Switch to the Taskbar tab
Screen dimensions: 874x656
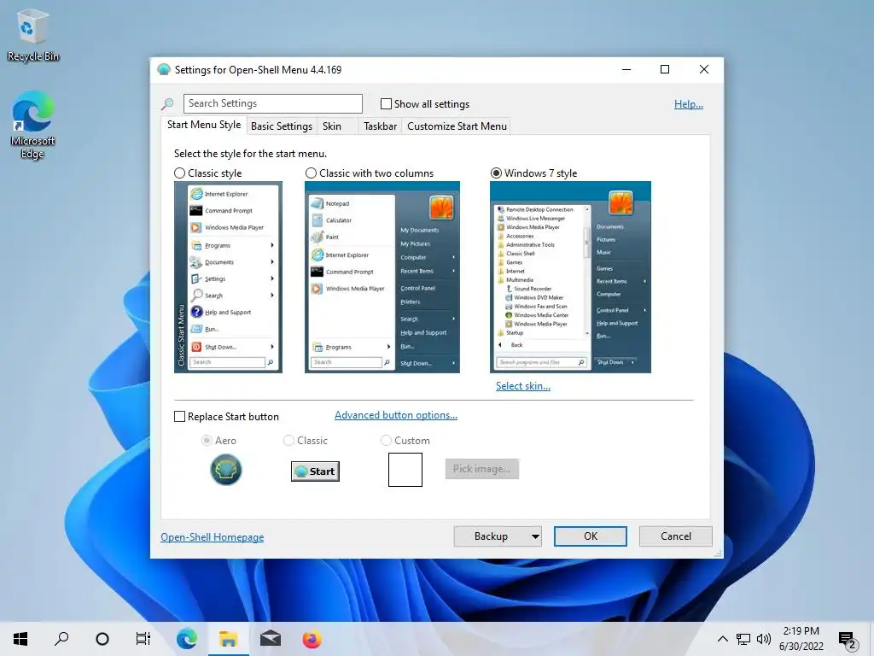(380, 126)
